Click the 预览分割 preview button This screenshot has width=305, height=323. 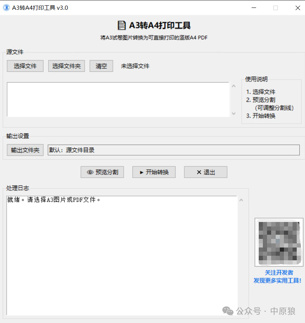pos(102,172)
